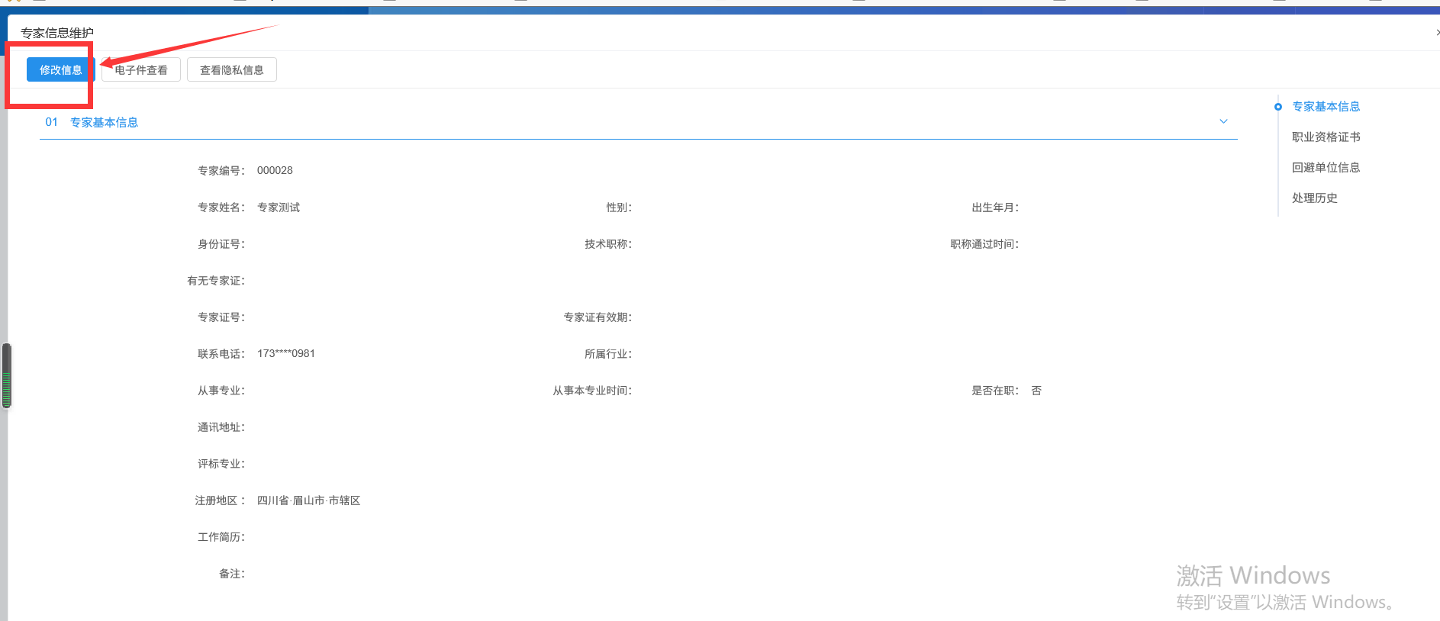Image resolution: width=1440 pixels, height=621 pixels.
Task: Click the 专家信息维护 dialog title
Action: pos(57,33)
